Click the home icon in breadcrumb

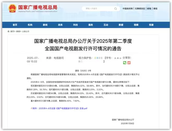pos(9,31)
